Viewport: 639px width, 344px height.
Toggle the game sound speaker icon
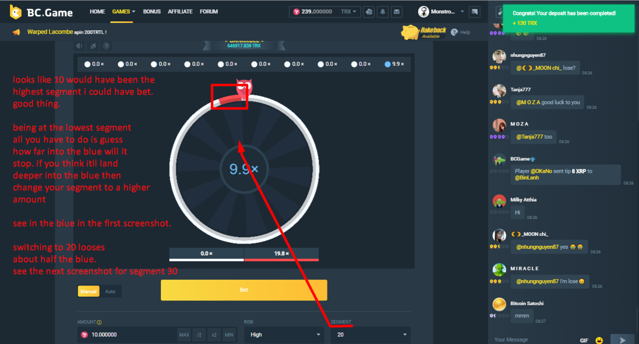pyautogui.click(x=79, y=46)
